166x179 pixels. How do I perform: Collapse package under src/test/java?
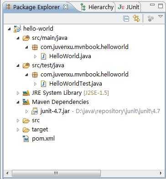(x=27, y=75)
